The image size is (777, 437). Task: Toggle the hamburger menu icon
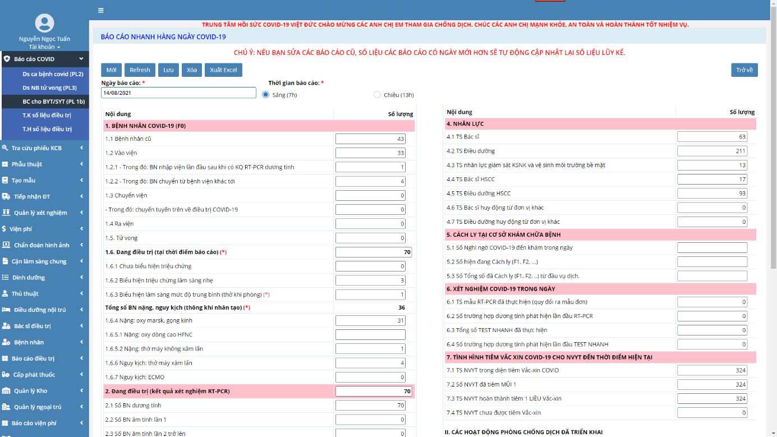(x=100, y=10)
